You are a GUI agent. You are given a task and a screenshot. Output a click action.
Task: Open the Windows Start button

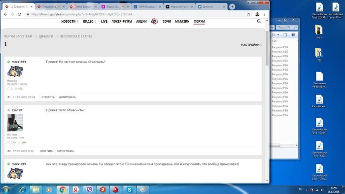(x=5, y=190)
